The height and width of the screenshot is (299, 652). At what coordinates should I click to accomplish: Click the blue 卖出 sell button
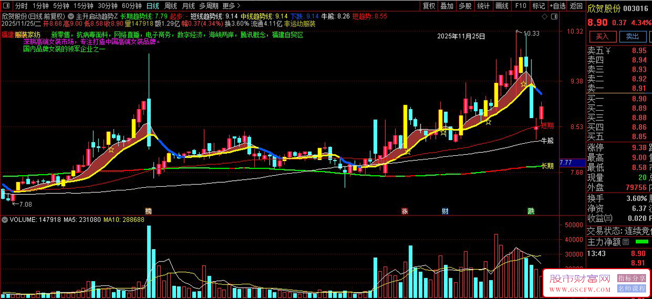click(632, 36)
